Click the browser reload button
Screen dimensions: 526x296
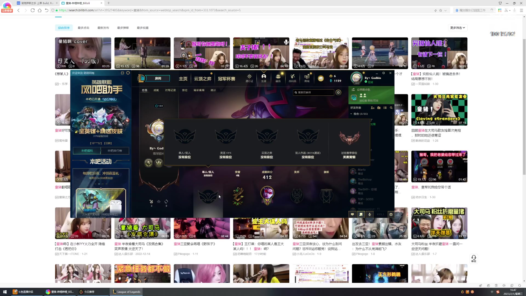pyautogui.click(x=33, y=10)
